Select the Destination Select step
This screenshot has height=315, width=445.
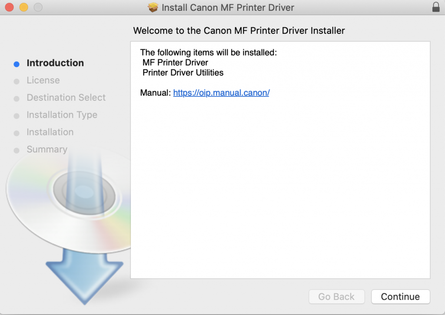[66, 98]
